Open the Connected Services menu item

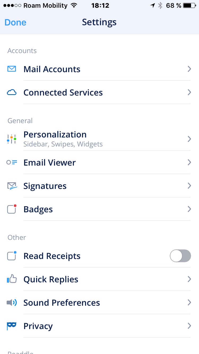(x=63, y=93)
